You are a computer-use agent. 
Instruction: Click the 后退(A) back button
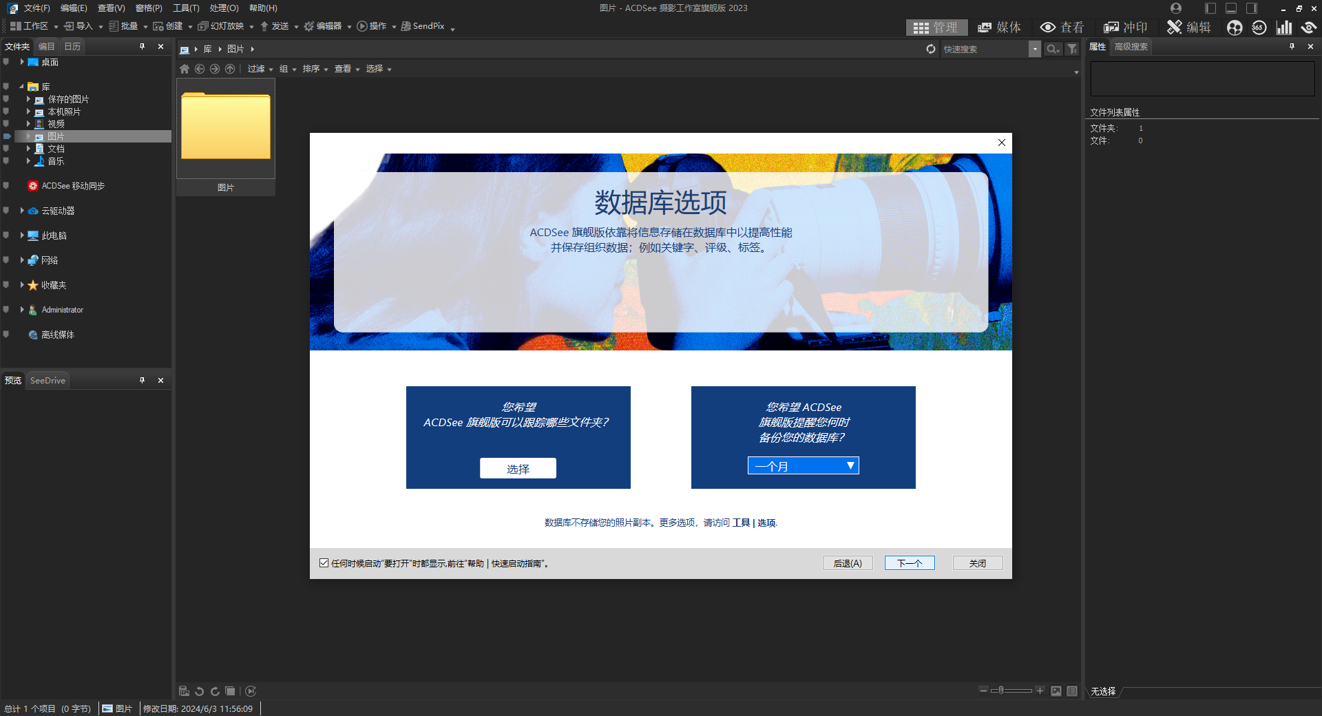(848, 563)
